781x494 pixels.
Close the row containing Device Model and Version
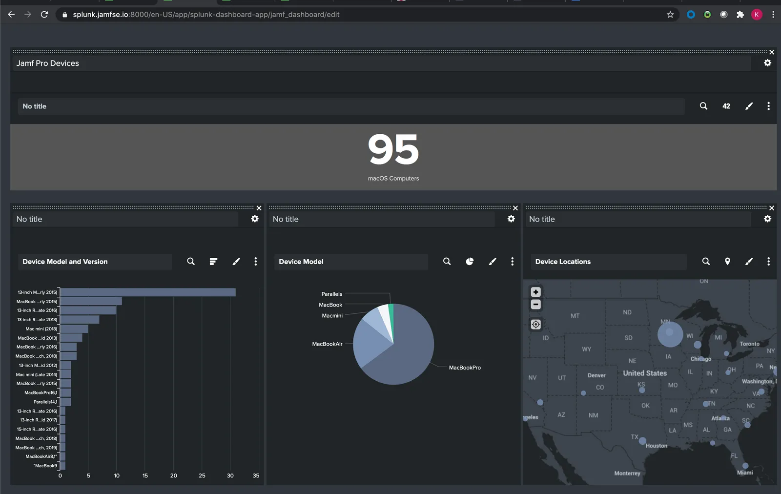click(x=259, y=208)
